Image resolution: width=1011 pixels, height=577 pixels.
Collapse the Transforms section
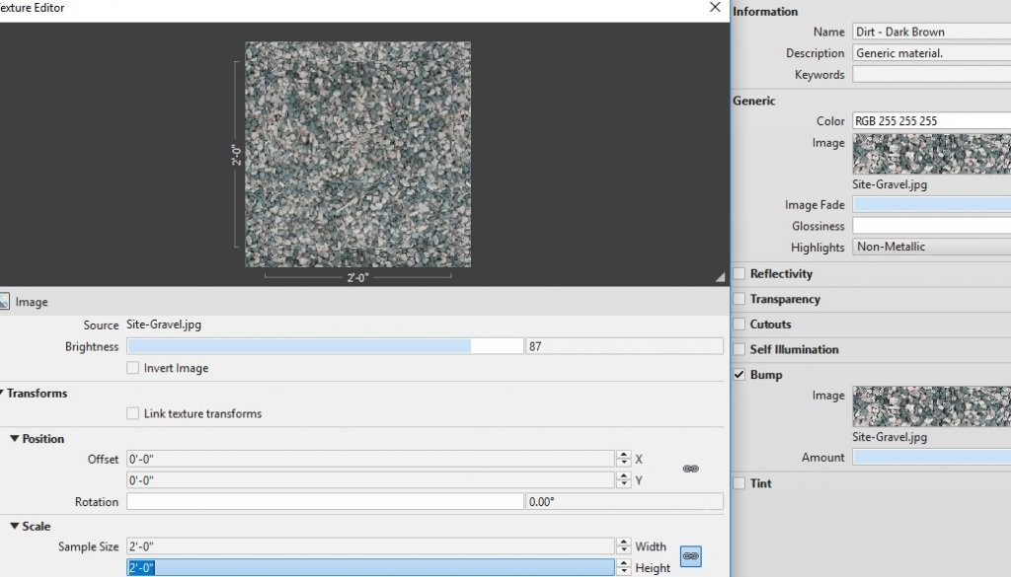click(x=8, y=393)
